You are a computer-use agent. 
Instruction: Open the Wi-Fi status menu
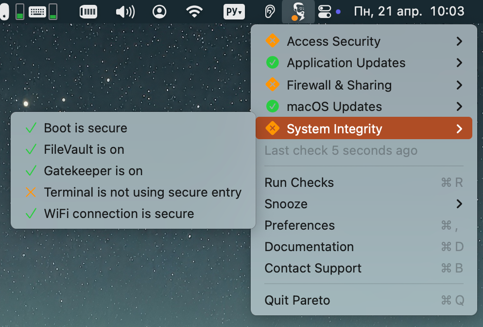pyautogui.click(x=194, y=12)
